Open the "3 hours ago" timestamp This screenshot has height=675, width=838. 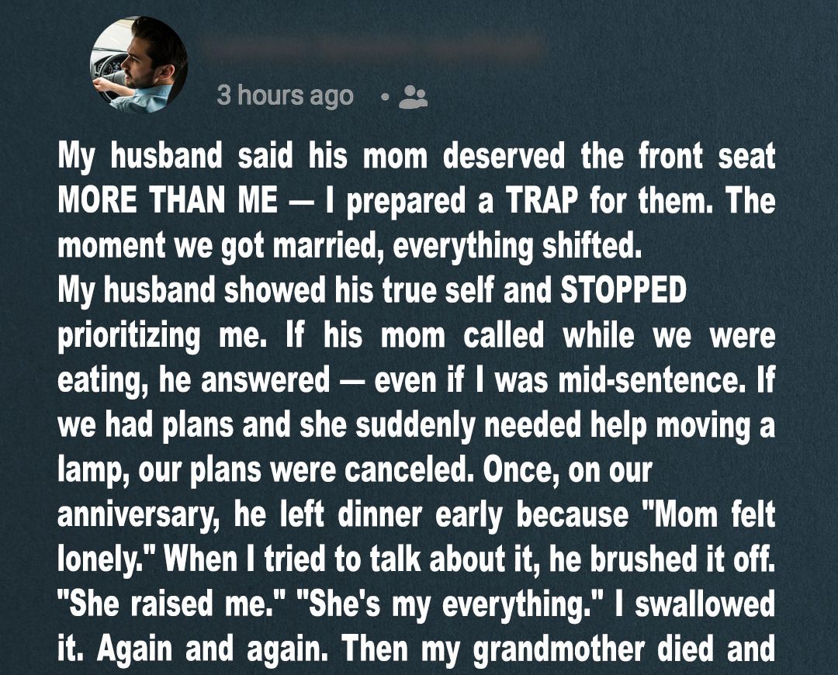click(285, 96)
